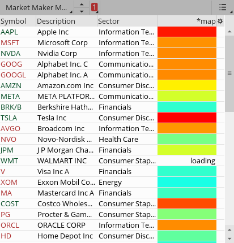Image resolution: width=234 pixels, height=243 pixels.
Task: Select the AMZN symbol
Action: point(11,86)
